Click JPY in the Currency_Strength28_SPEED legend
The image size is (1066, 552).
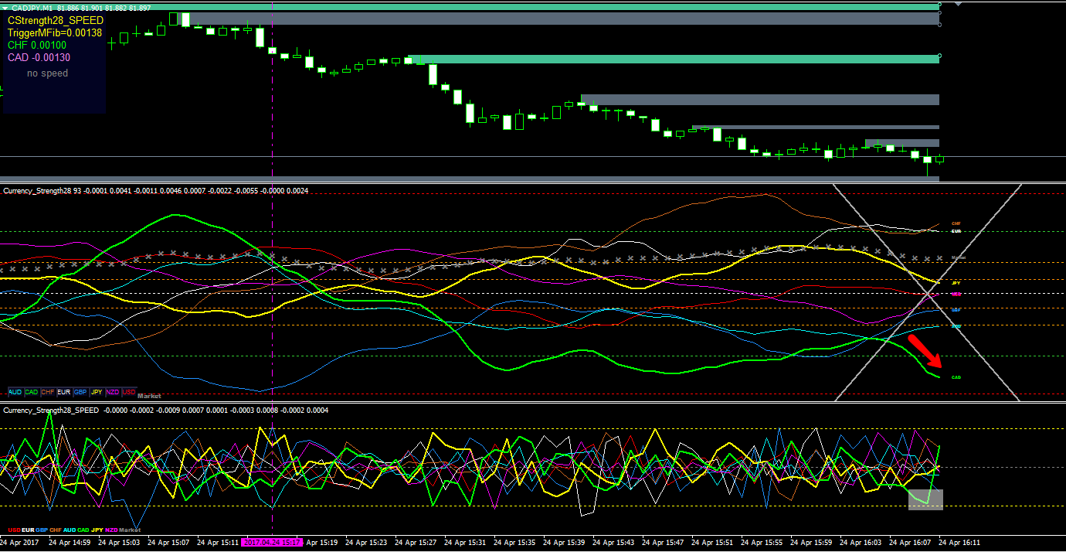tap(97, 530)
